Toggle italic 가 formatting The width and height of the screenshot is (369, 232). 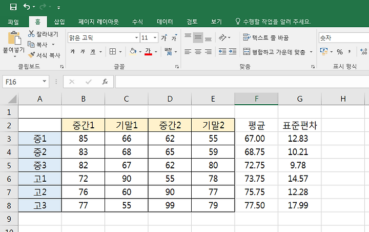pos(83,51)
